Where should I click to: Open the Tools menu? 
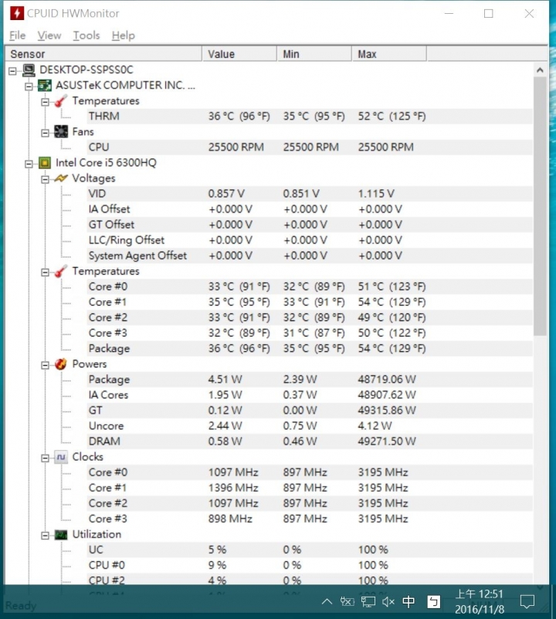pyautogui.click(x=86, y=36)
